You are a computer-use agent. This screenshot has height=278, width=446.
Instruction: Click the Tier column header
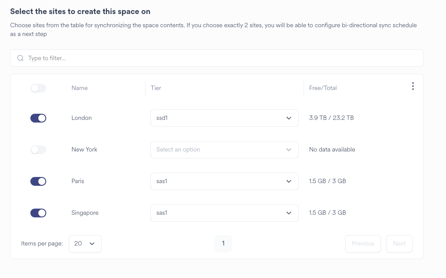tap(156, 88)
